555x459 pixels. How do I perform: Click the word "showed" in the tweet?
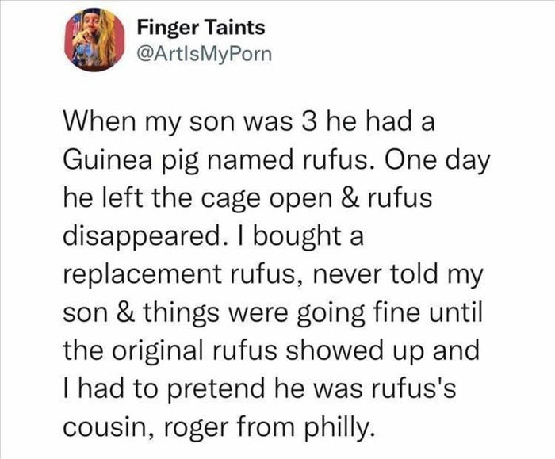click(x=333, y=350)
